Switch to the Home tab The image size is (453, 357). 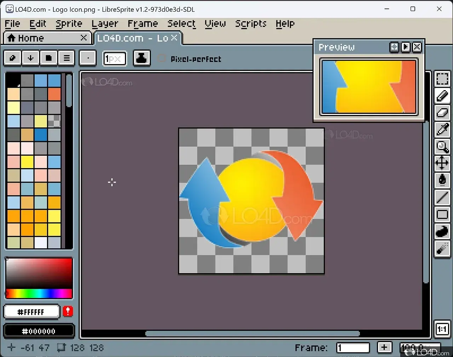coord(31,38)
